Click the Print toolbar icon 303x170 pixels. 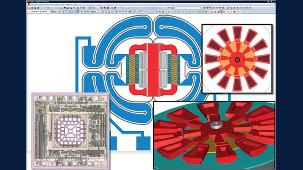point(38,8)
